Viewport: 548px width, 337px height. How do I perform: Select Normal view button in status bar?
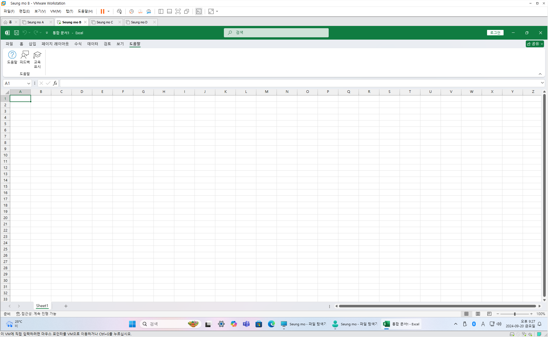(466, 314)
